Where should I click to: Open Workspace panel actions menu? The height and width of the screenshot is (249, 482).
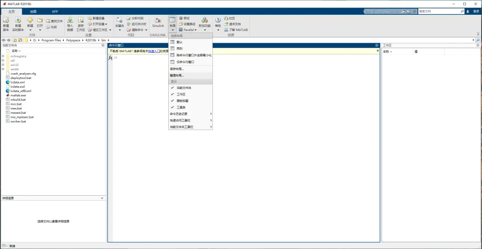coord(478,45)
